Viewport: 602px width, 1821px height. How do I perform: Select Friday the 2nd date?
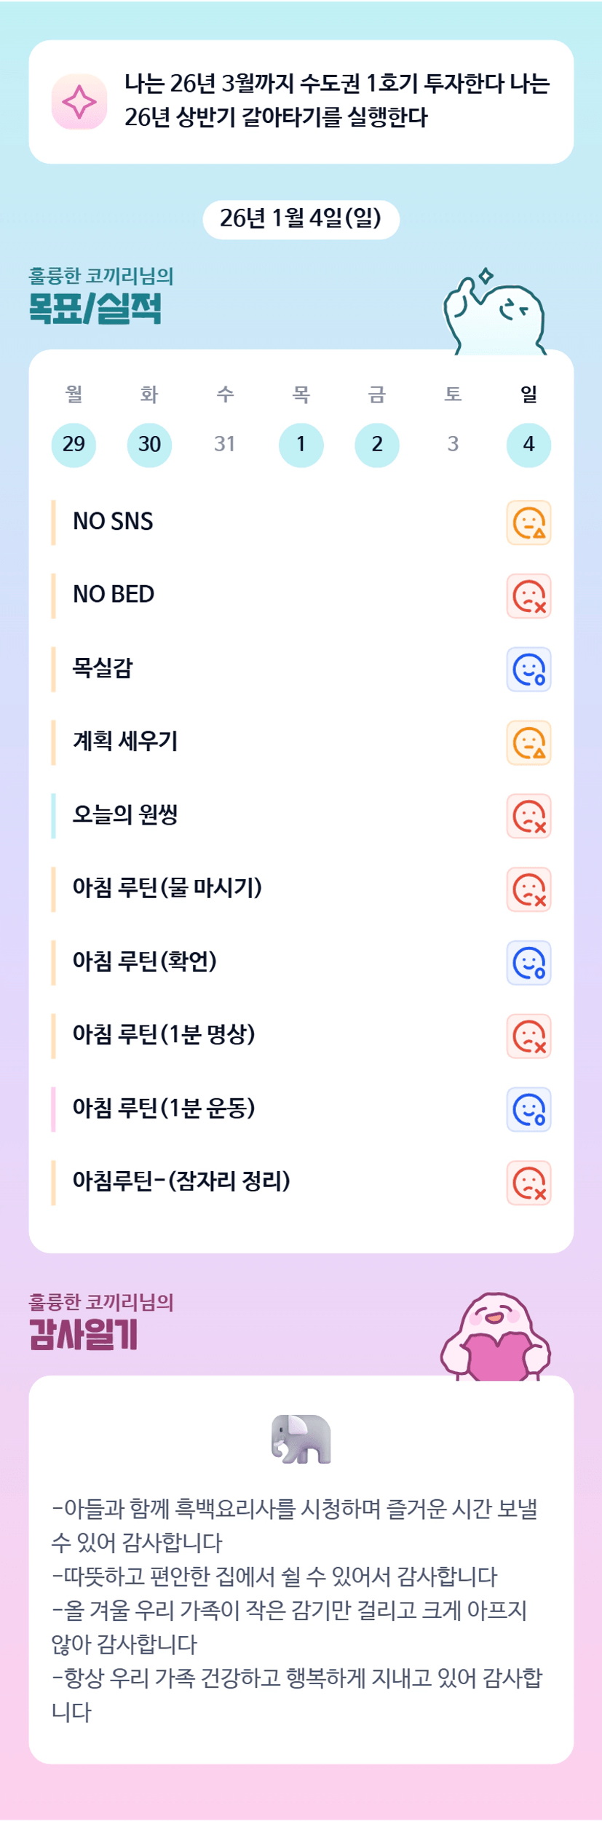pyautogui.click(x=376, y=445)
